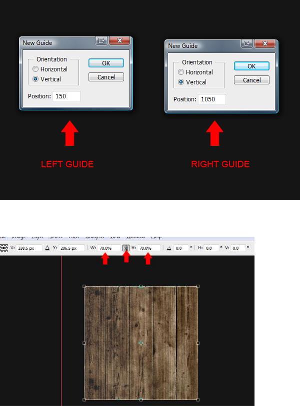This screenshot has height=406, width=300.
Task: Cancel the dialog with position 150
Action: click(106, 77)
